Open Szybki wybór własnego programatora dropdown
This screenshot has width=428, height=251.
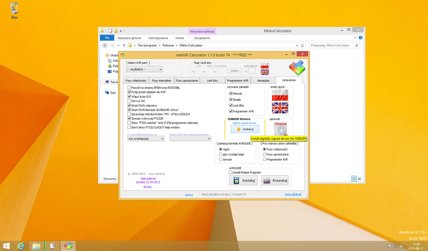click(190, 138)
